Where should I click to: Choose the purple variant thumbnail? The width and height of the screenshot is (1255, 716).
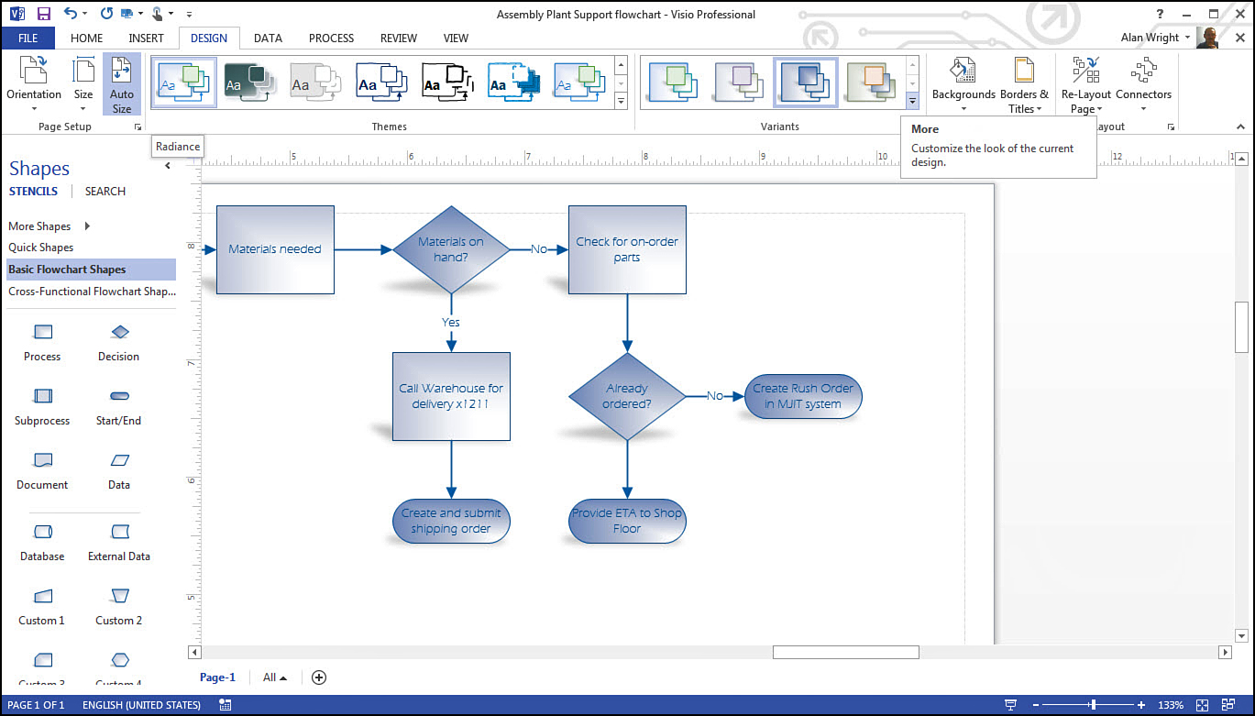pyautogui.click(x=740, y=83)
